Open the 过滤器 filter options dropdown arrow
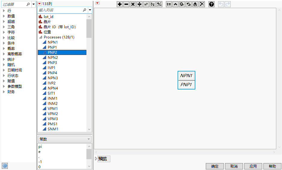 [x=34, y=4]
